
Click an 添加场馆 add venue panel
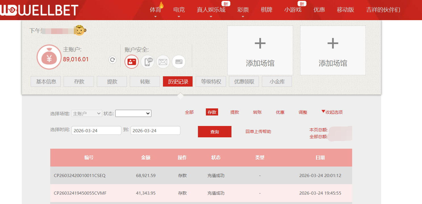tap(260, 50)
